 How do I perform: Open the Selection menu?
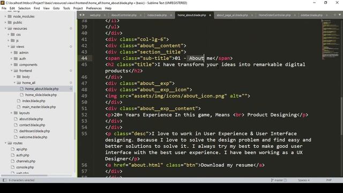(x=24, y=9)
